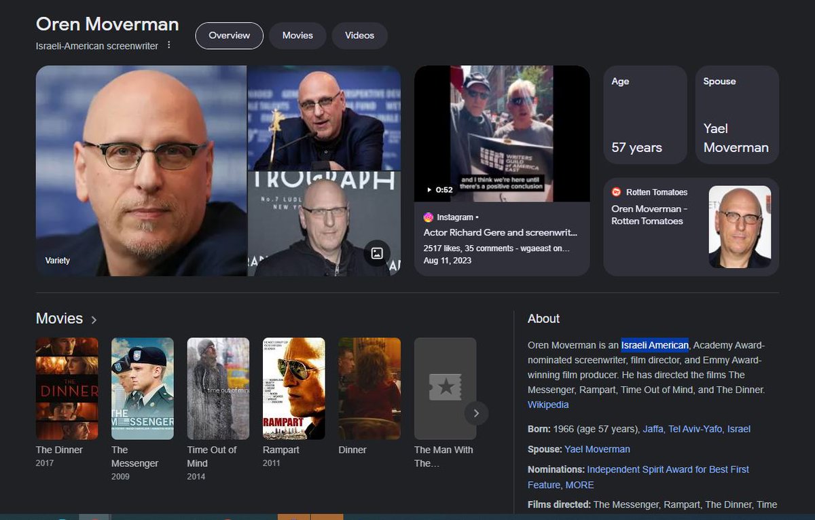Open the Spouse Yael Moverman card
Viewport: 815px width, 520px height.
point(737,115)
